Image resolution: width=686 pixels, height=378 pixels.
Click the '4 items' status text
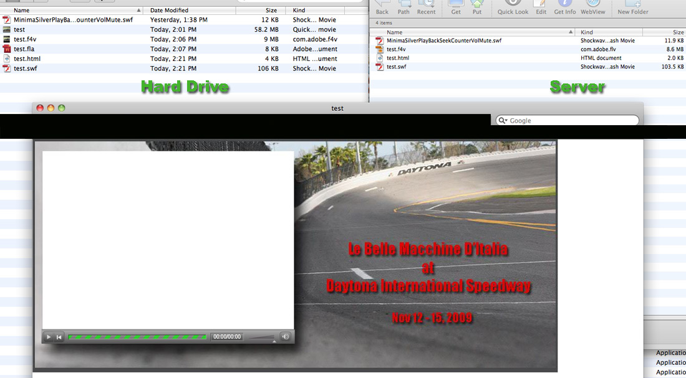[x=384, y=22]
